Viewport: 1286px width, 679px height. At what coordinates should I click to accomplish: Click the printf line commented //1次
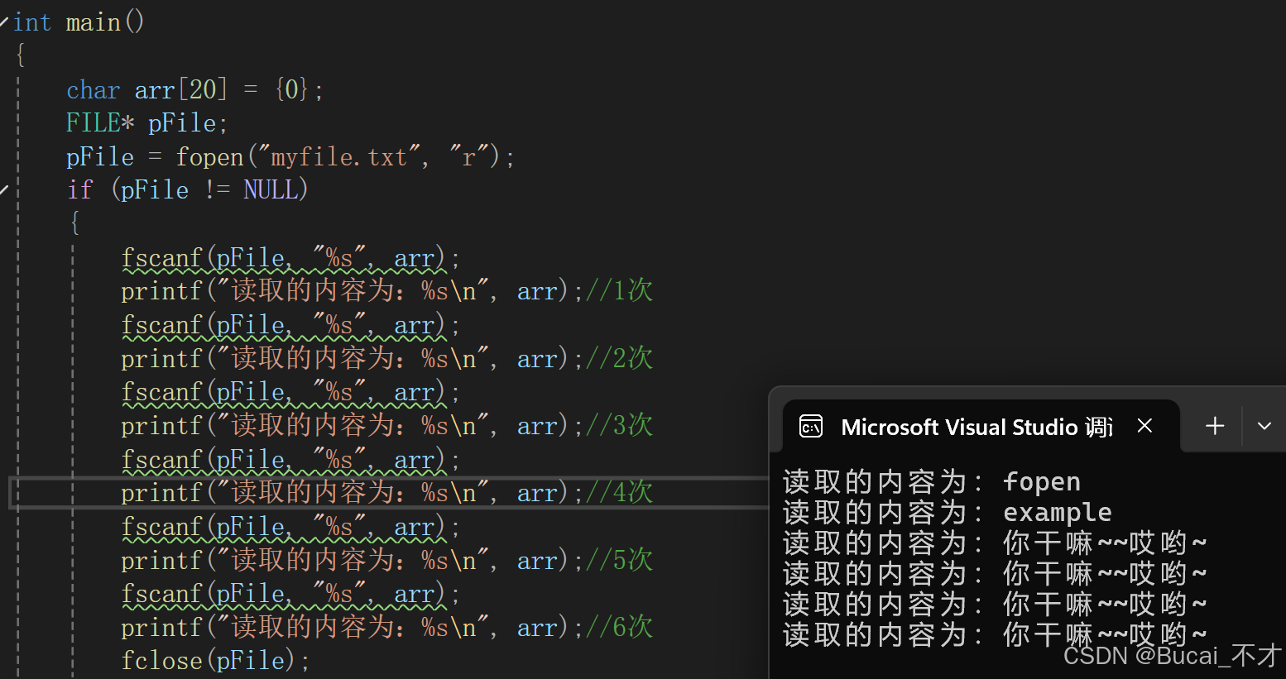point(387,291)
